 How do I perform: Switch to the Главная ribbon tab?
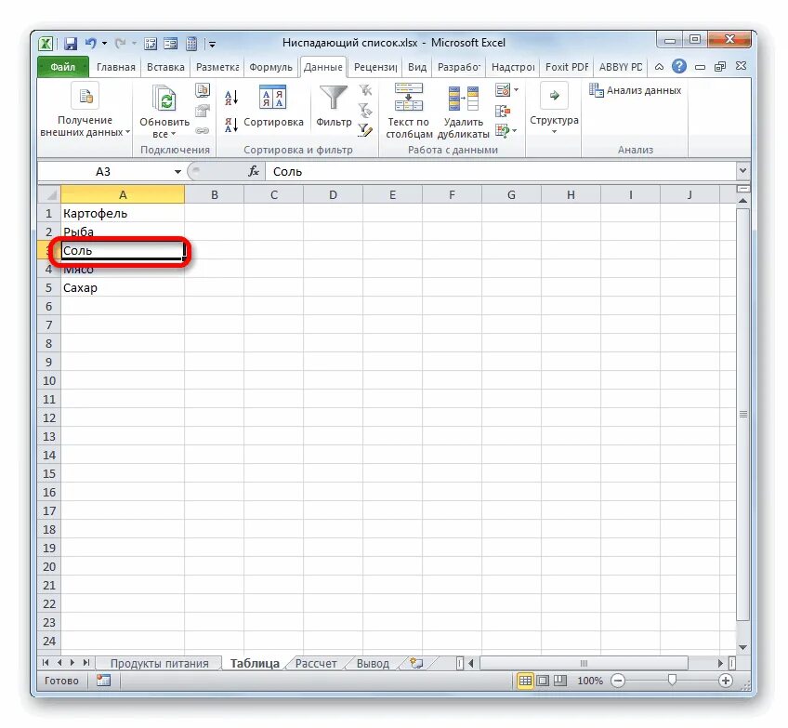tap(116, 67)
